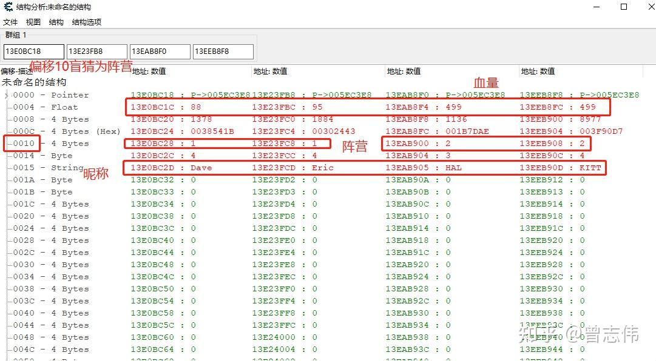Click the address field containing 13EAB8F0
This screenshot has height=361, width=656.
[x=159, y=51]
